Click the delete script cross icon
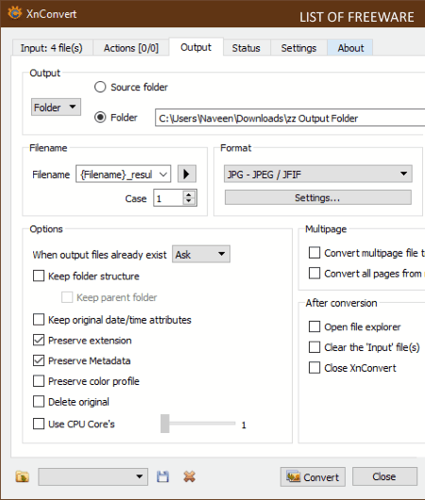Image resolution: width=425 pixels, height=500 pixels. (189, 476)
